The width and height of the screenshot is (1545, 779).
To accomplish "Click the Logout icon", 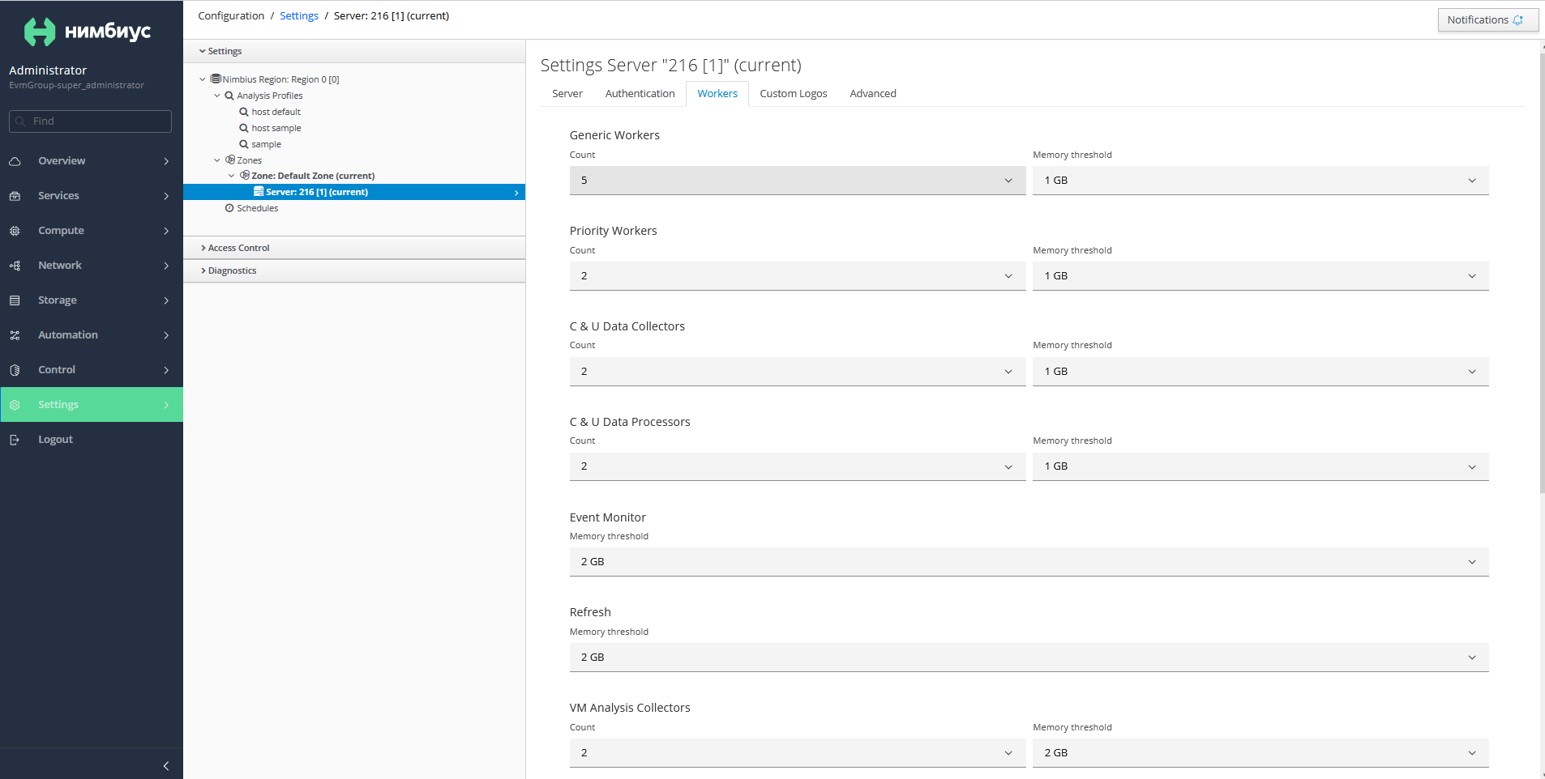I will pos(15,440).
